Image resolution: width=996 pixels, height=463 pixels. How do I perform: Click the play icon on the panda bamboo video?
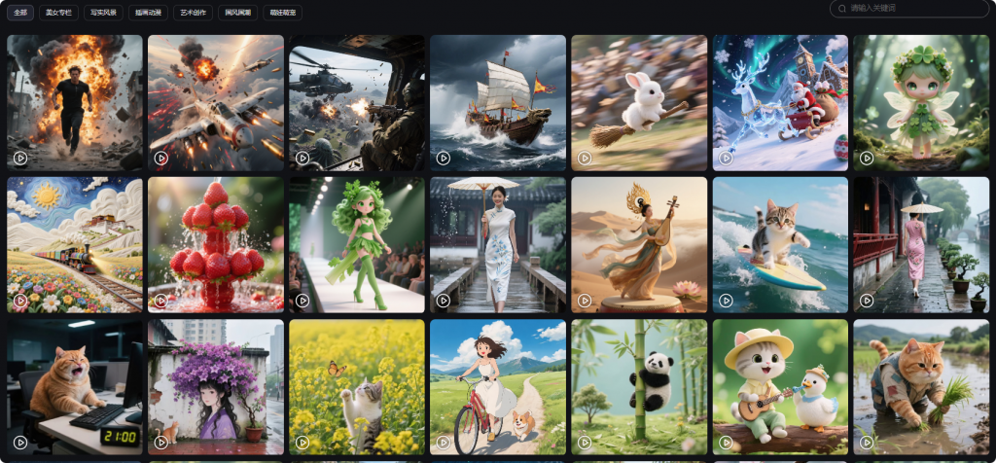[585, 442]
